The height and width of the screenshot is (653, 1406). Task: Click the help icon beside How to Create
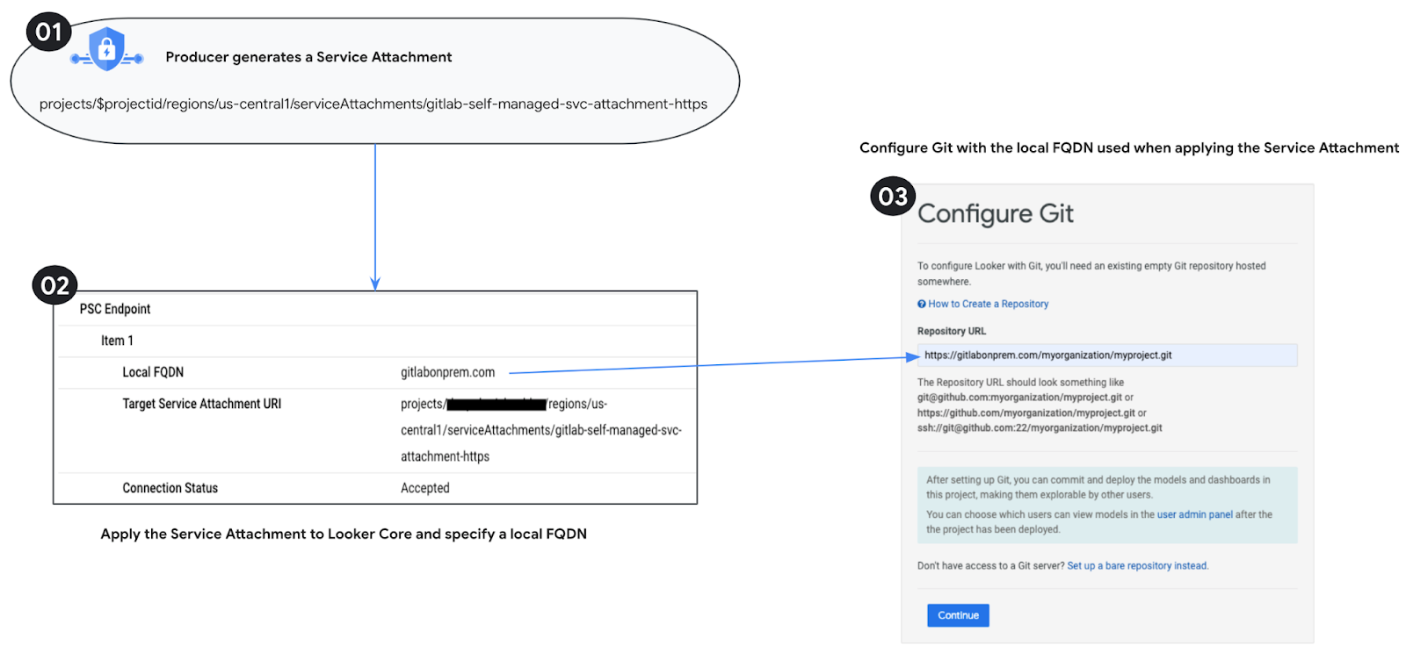point(922,305)
